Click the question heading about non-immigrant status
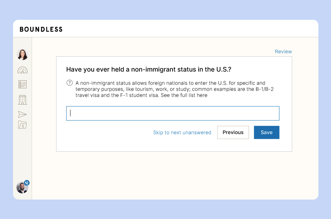 click(x=149, y=69)
